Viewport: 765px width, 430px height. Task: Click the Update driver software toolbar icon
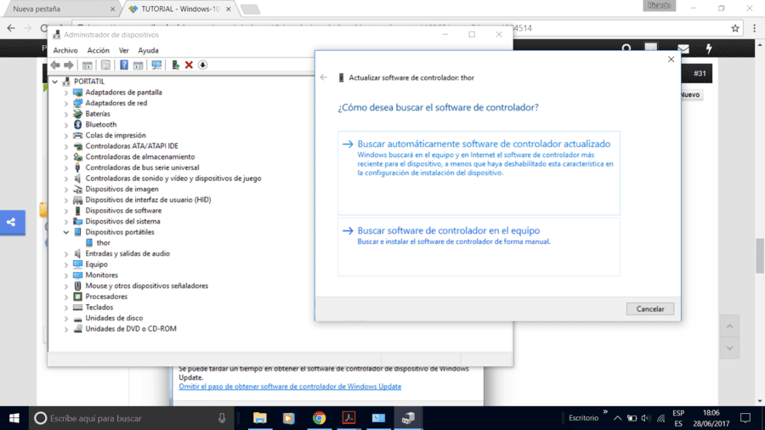[x=175, y=65]
